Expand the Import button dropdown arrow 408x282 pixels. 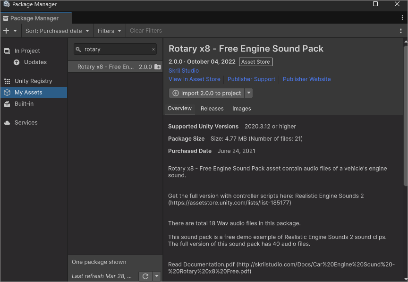coord(249,93)
